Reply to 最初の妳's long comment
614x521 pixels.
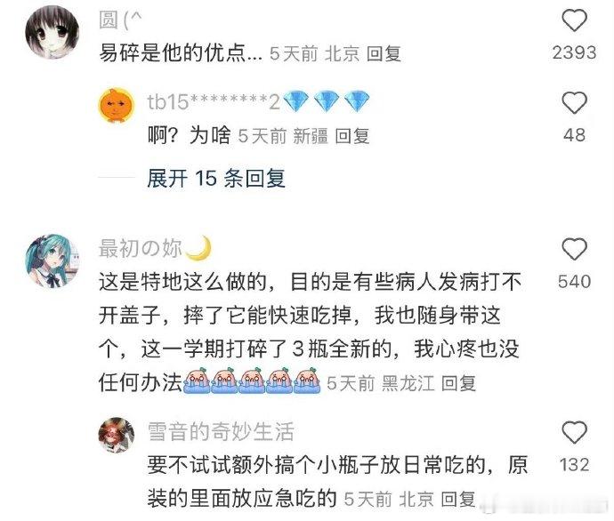click(458, 383)
